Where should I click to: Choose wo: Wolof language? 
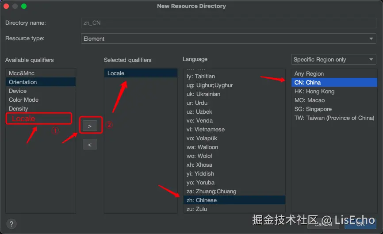pos(234,156)
